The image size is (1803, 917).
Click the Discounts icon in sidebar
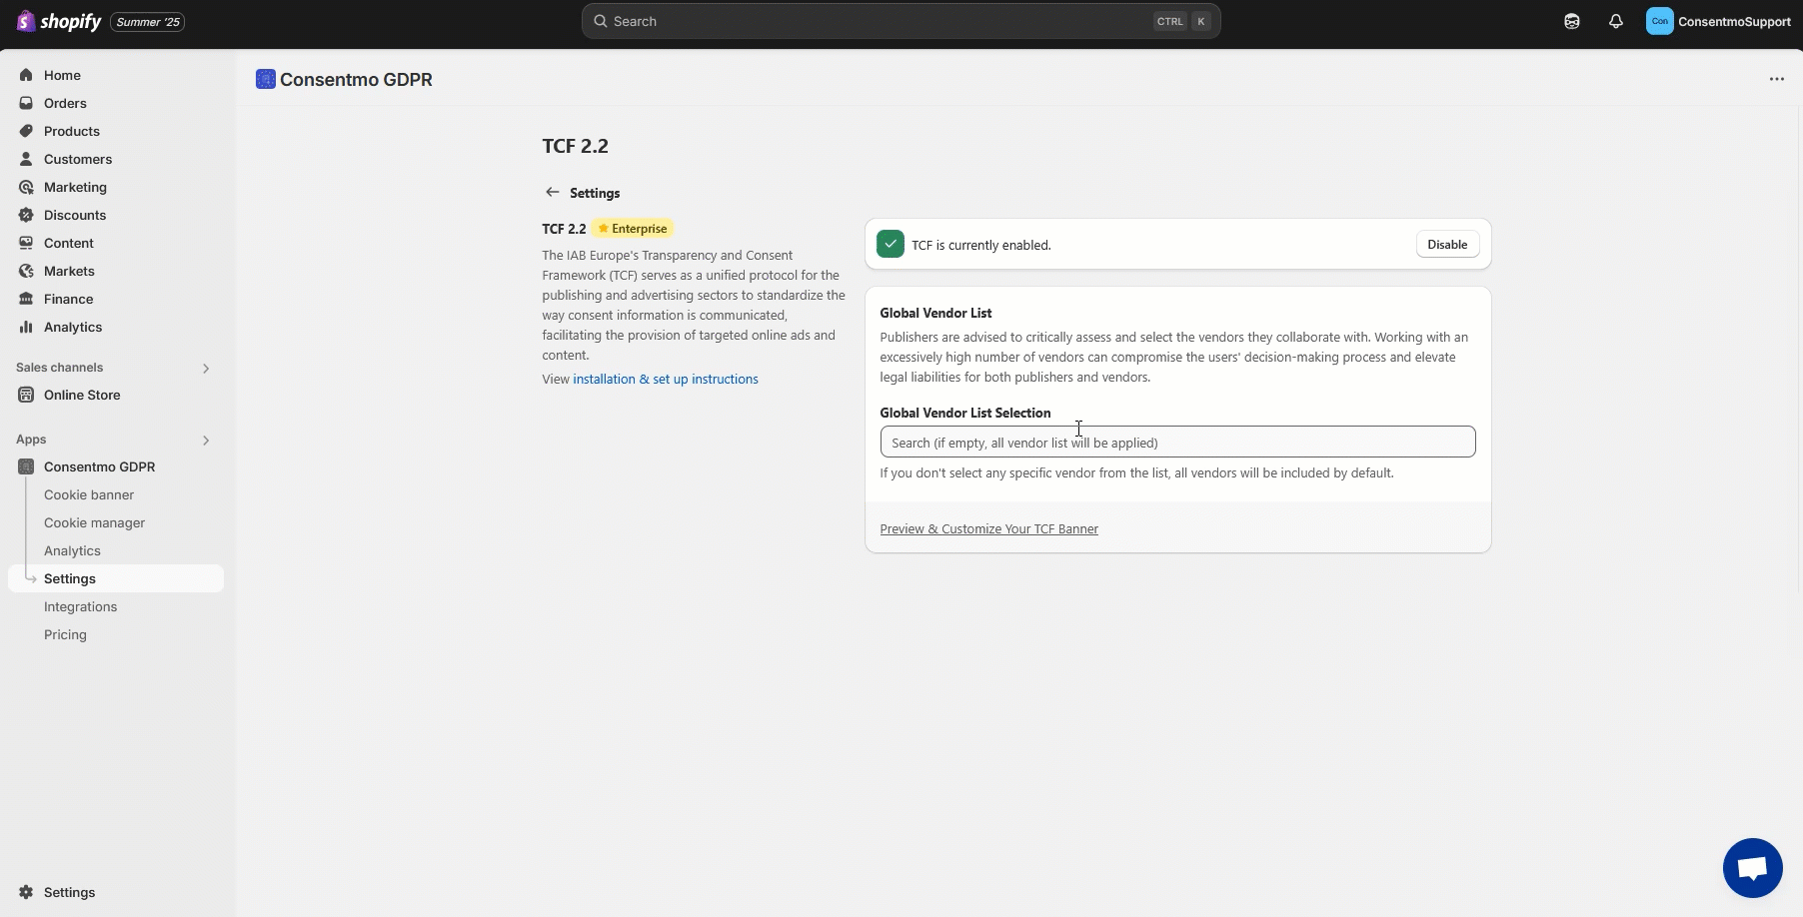pos(26,215)
